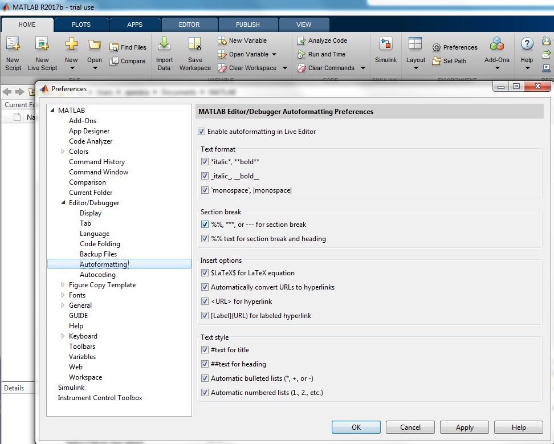Click the Help question mark icon
Screen dimensions: 554x444
point(527,44)
